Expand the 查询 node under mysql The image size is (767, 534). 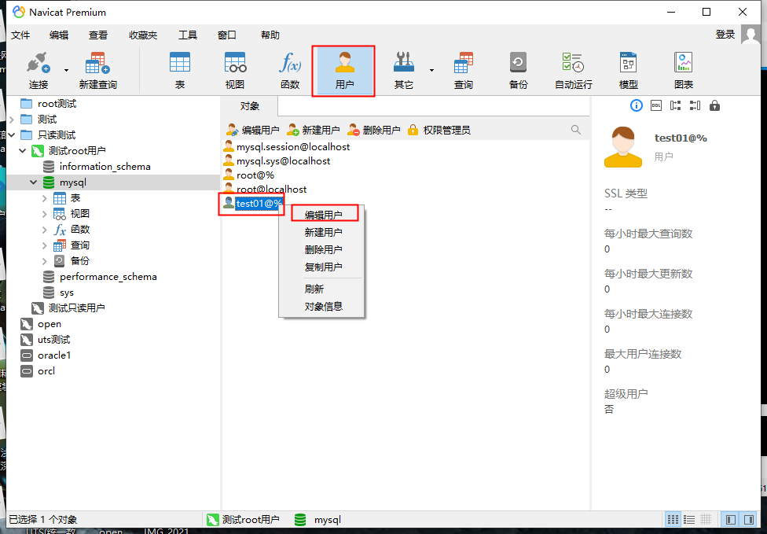44,245
